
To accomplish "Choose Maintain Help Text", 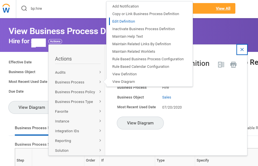I will [x=127, y=37].
